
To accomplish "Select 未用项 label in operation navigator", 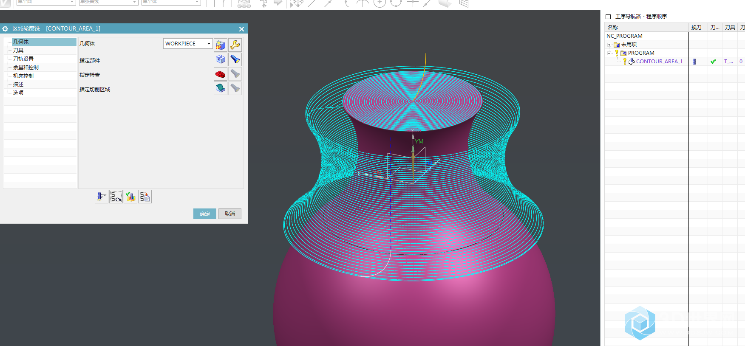I will [x=629, y=45].
